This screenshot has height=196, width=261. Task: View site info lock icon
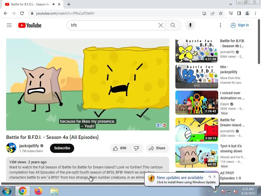(32, 13)
